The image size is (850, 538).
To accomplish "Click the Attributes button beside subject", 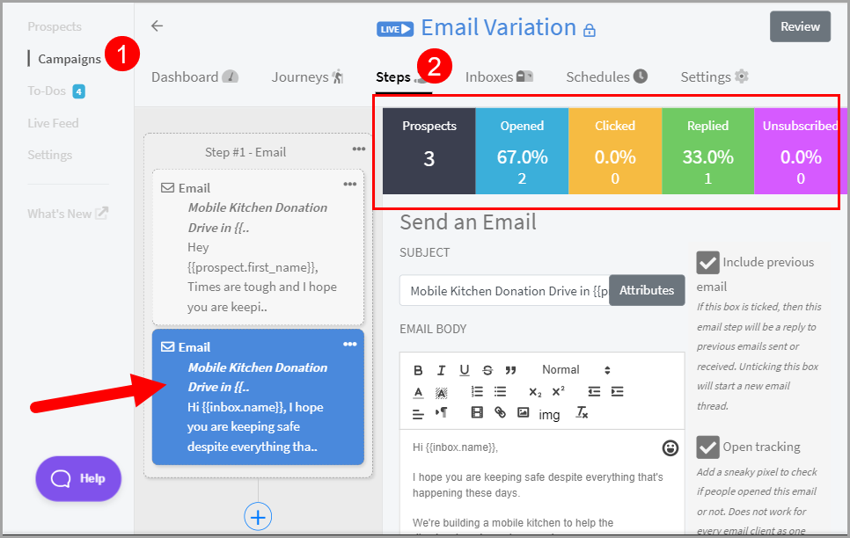I will [647, 290].
